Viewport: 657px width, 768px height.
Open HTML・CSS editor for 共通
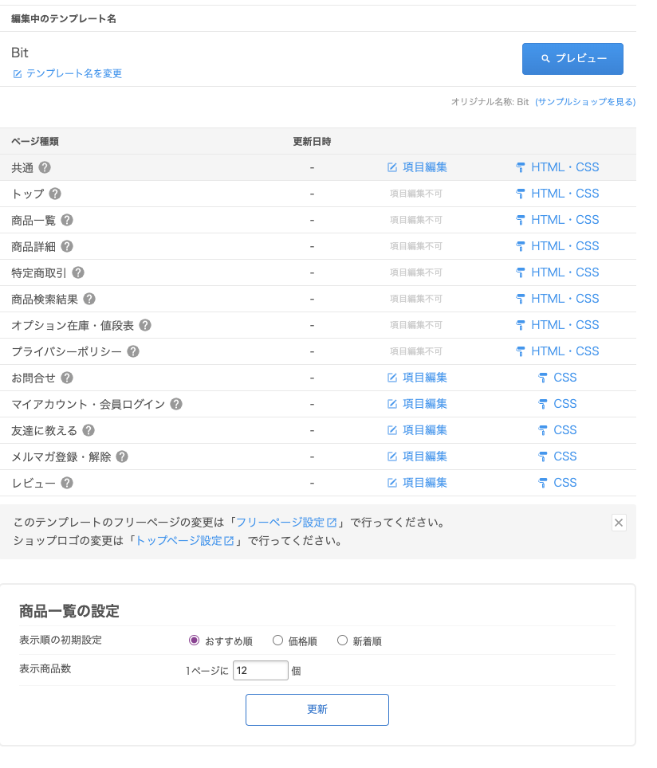pyautogui.click(x=557, y=167)
